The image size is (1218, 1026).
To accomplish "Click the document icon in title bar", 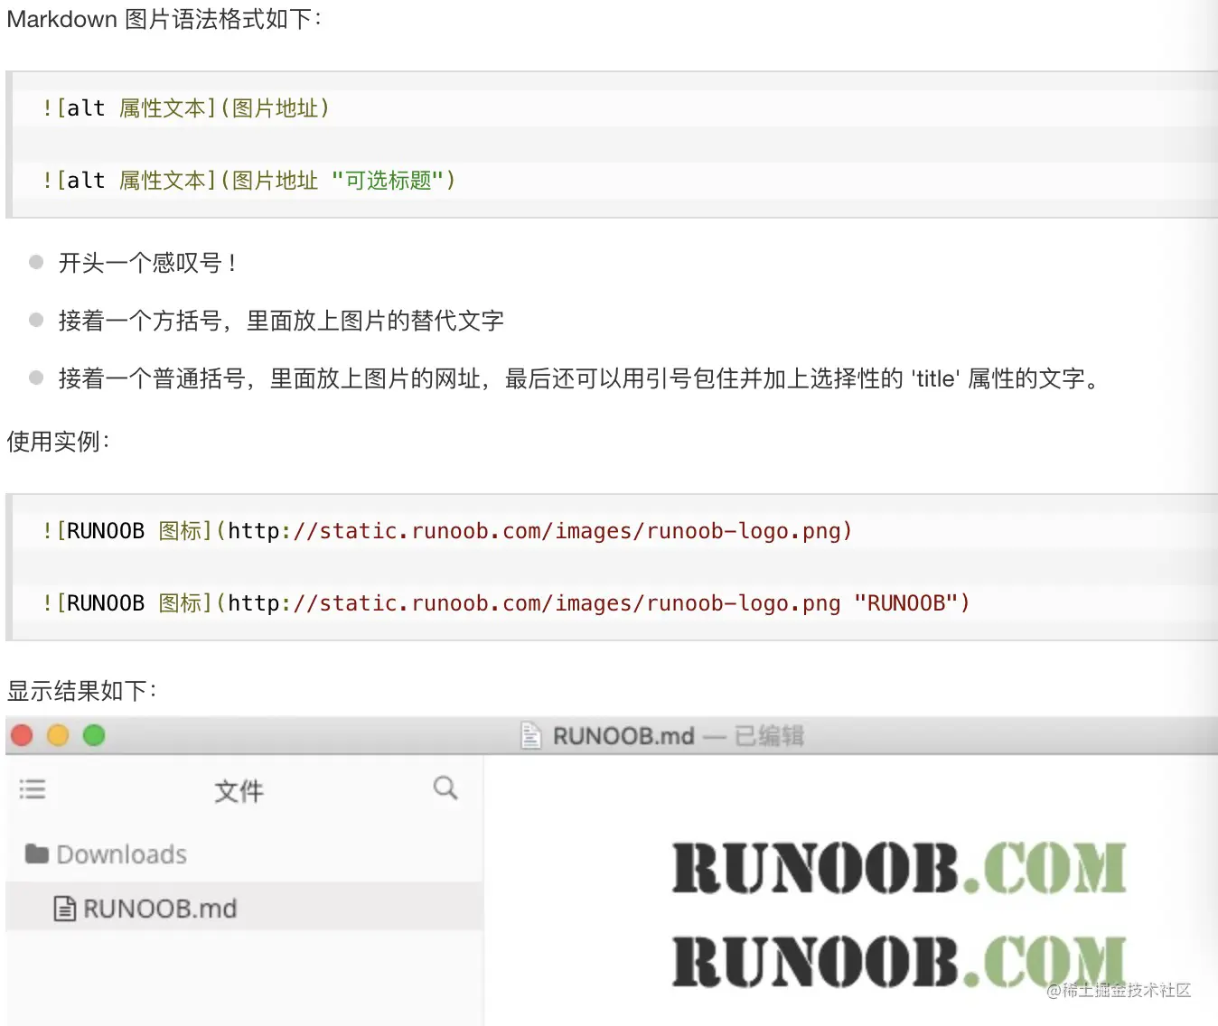I will click(531, 736).
